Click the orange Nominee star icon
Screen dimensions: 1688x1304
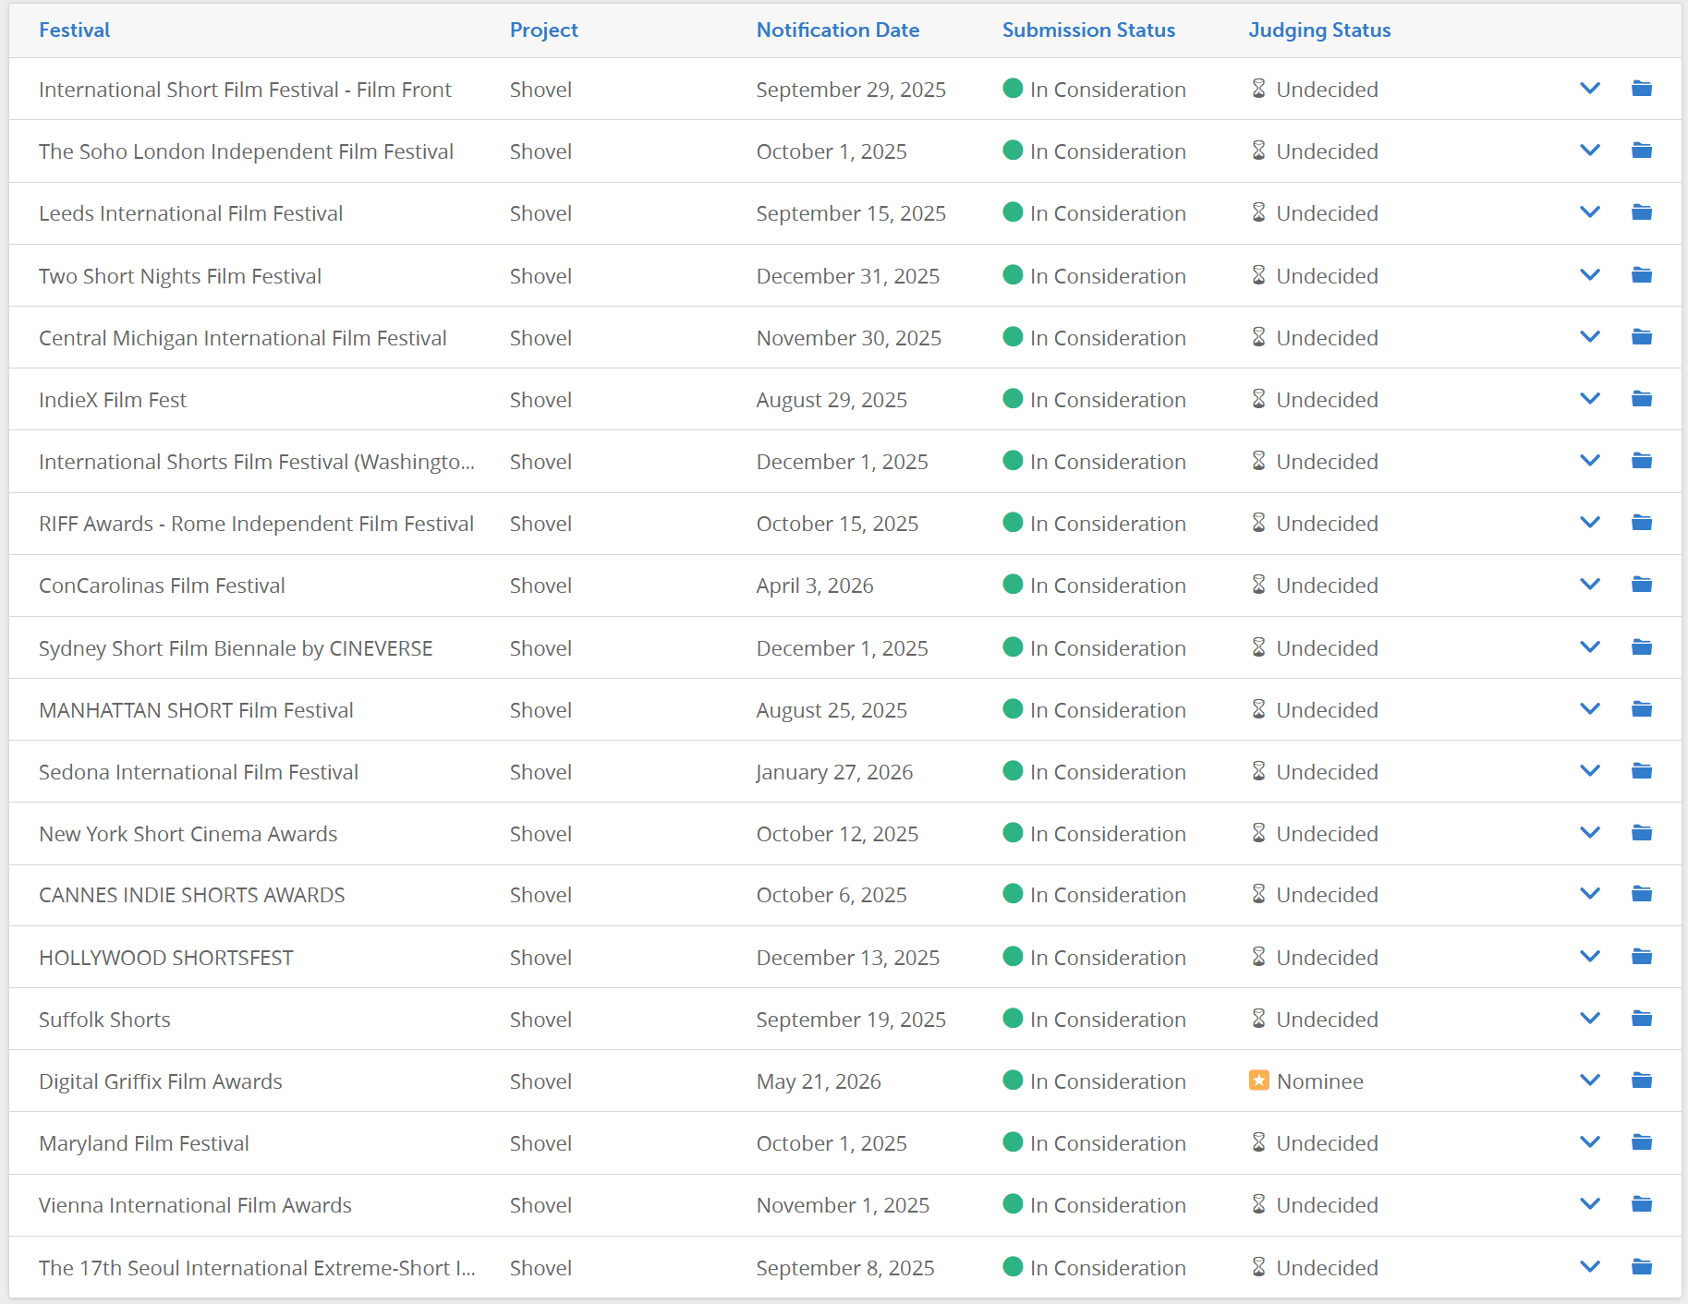pyautogui.click(x=1258, y=1080)
